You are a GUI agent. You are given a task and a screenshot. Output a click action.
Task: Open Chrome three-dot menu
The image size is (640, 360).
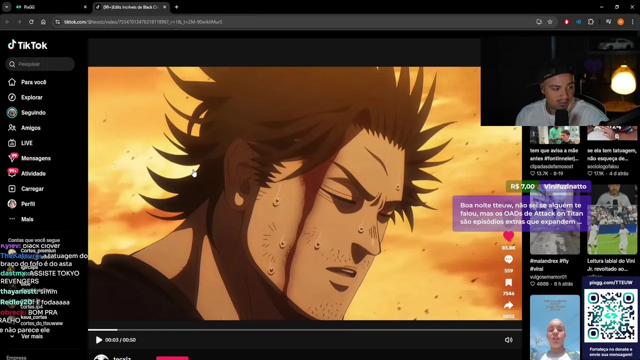coord(632,22)
